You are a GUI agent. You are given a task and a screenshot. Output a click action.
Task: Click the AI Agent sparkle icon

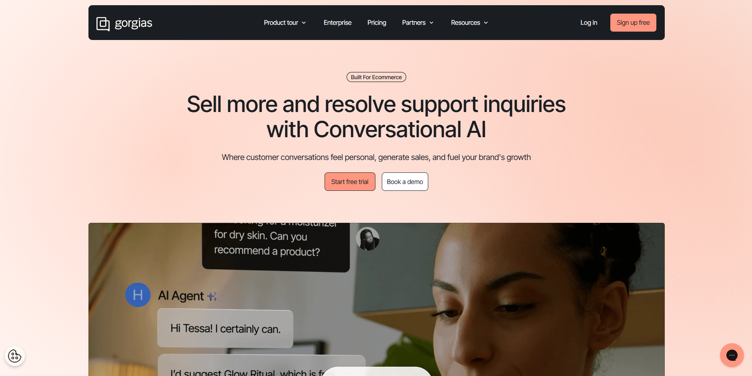[x=212, y=296]
